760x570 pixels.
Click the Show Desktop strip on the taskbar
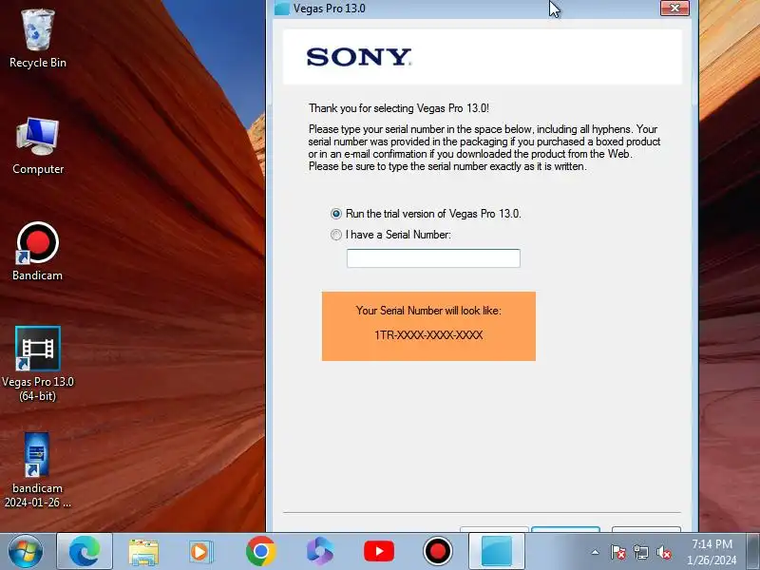click(753, 552)
